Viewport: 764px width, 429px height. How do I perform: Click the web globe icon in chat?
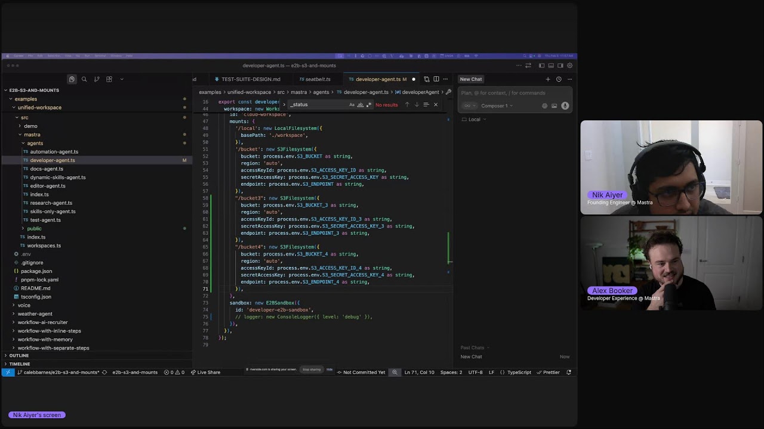pos(544,106)
